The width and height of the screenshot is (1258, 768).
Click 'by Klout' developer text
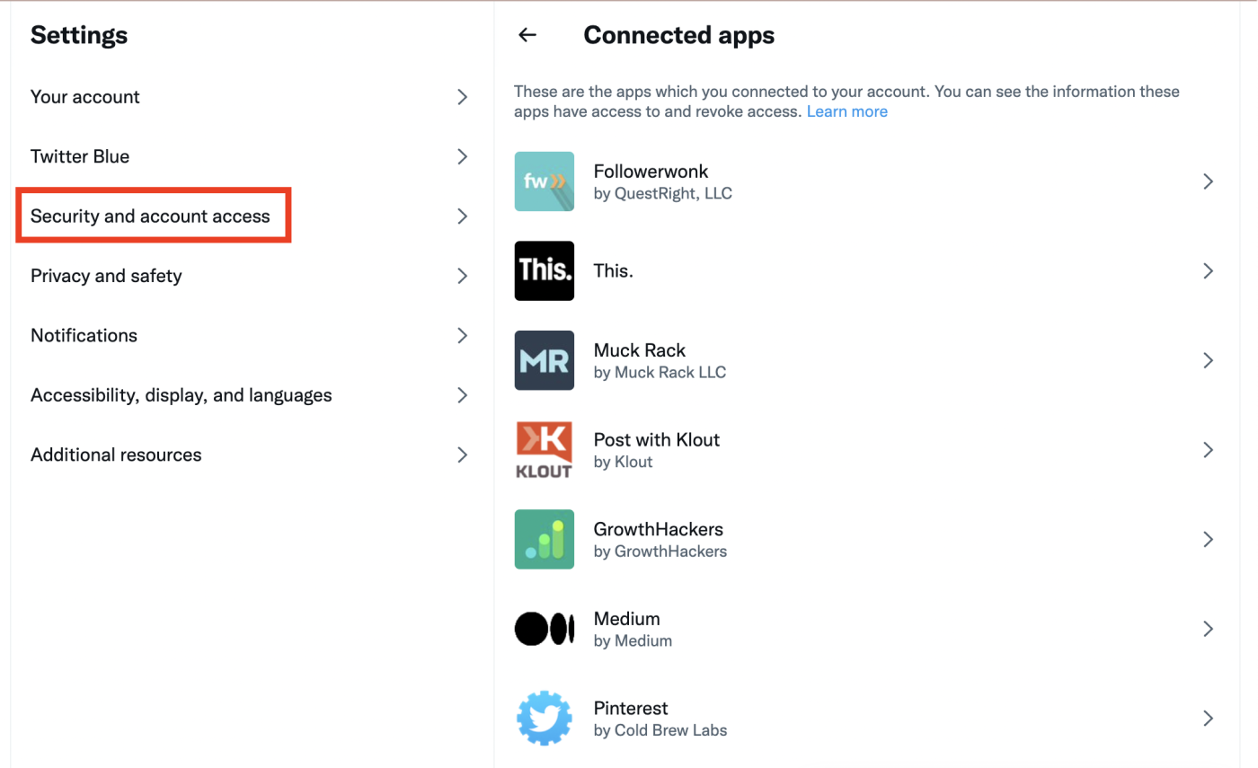(623, 462)
